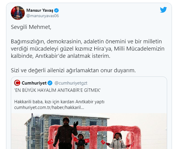
Task: Click the 'Bağımsızlığın, demokrasinin' tweet paragraph
Action: 87,49
